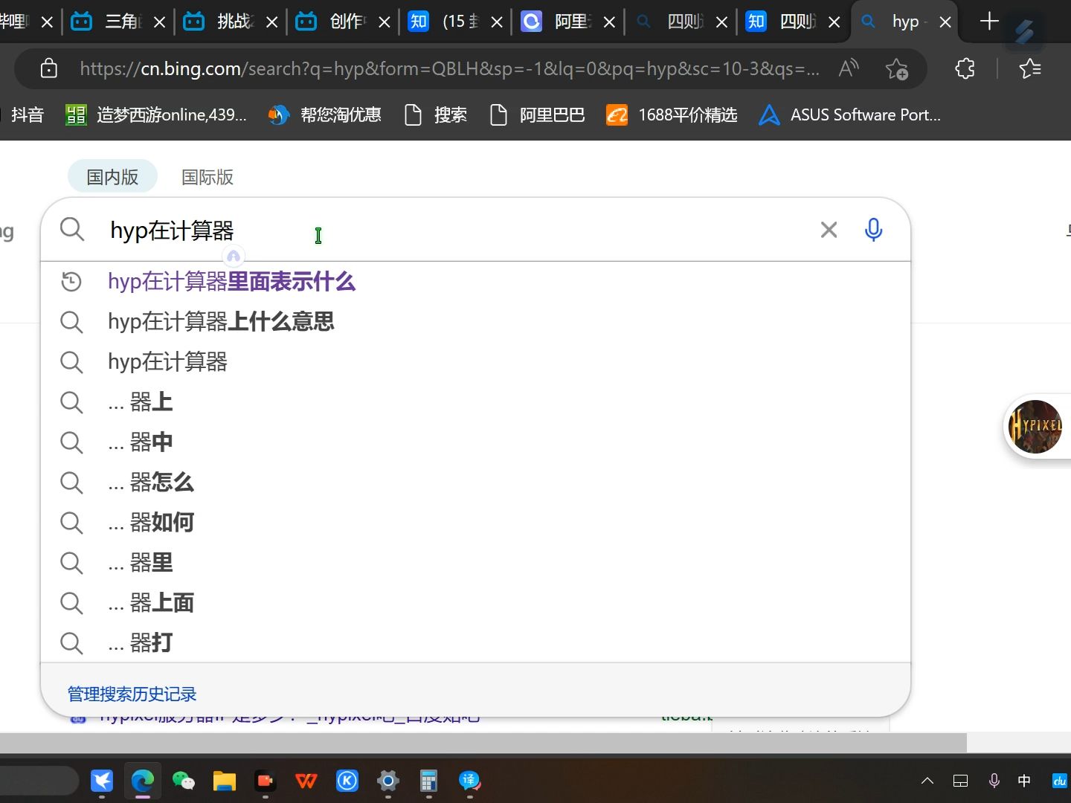Open 抖音 bookmark
This screenshot has width=1071, height=803.
[x=28, y=115]
